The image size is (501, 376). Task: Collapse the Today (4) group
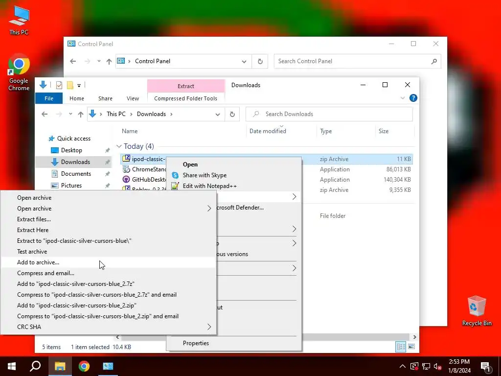tap(119, 146)
